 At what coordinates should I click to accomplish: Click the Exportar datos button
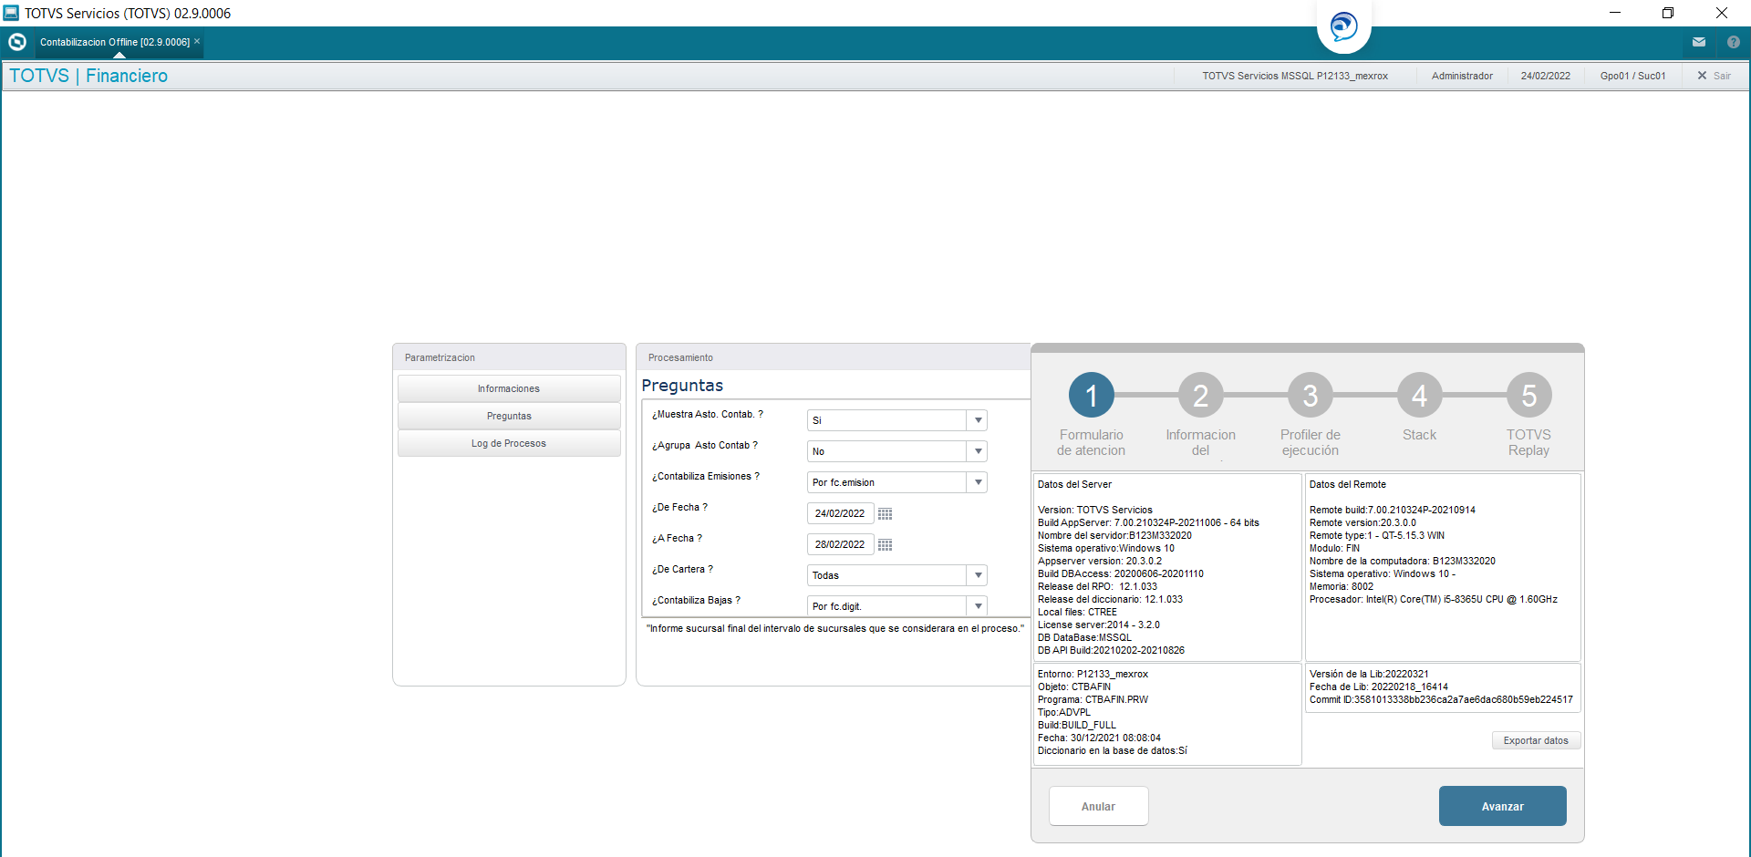1536,740
